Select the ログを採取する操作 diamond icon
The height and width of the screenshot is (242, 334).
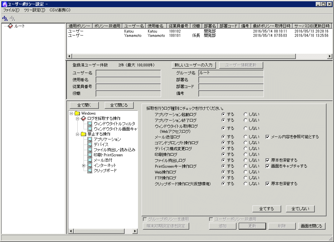83,119
